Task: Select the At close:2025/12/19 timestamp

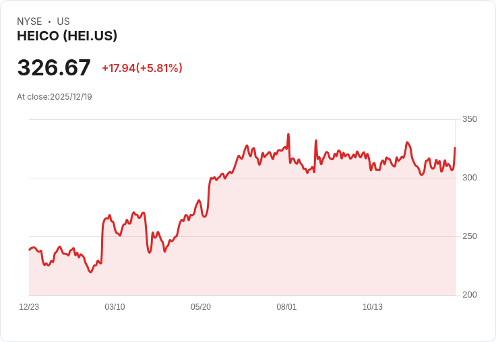Action: (55, 97)
